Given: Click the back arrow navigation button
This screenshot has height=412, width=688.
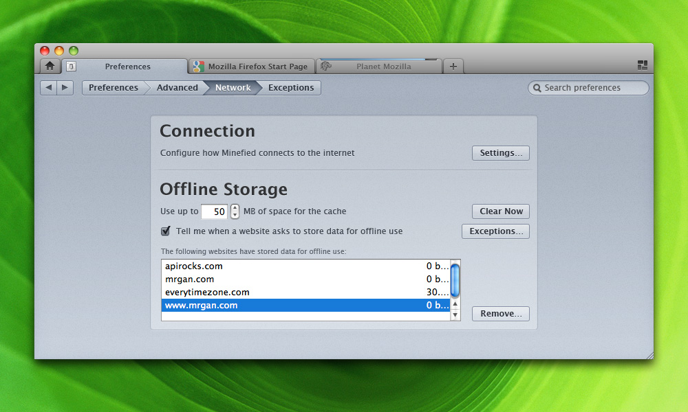Looking at the screenshot, I should coord(48,87).
